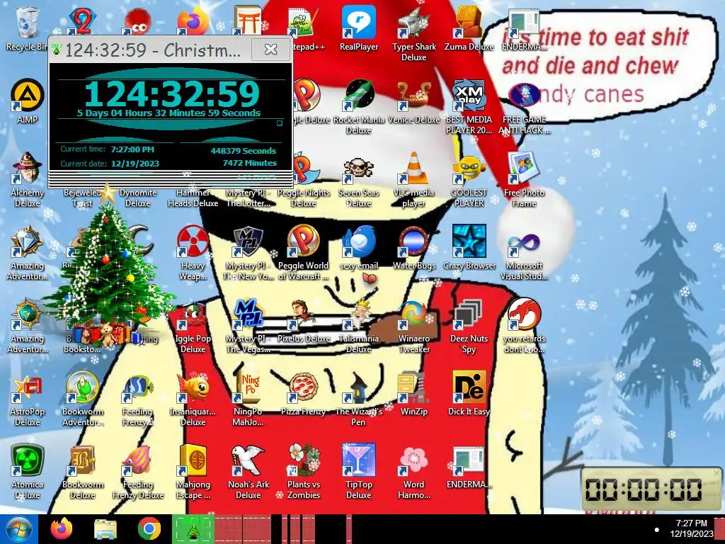Open FREE GAME ANTI HACK shortcut
725x544 pixels.
pos(524,106)
